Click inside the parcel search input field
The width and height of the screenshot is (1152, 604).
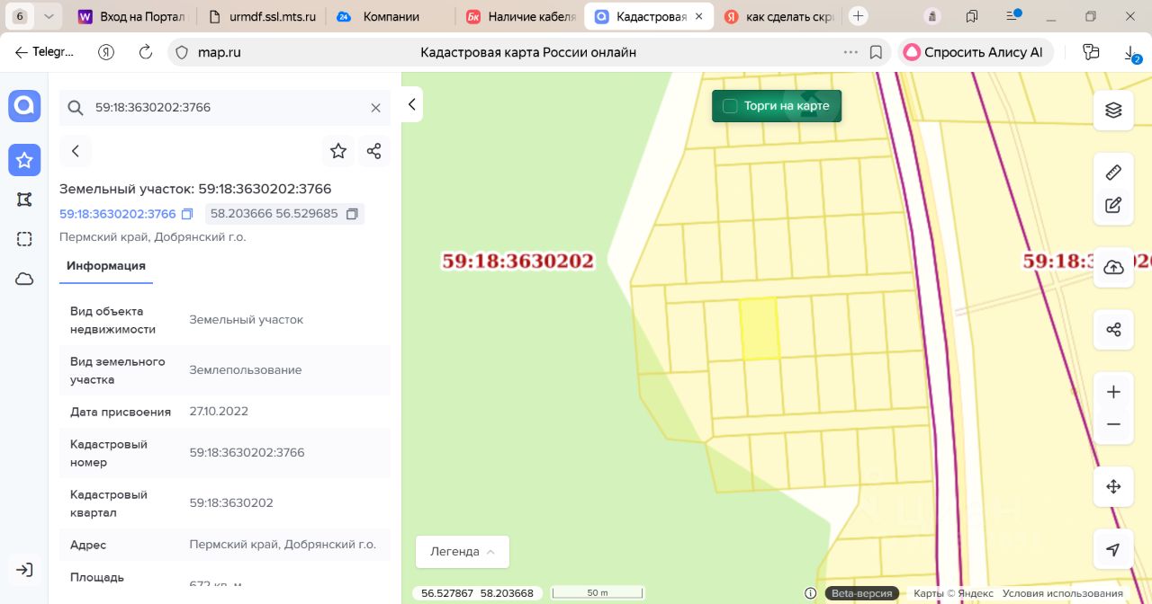225,108
